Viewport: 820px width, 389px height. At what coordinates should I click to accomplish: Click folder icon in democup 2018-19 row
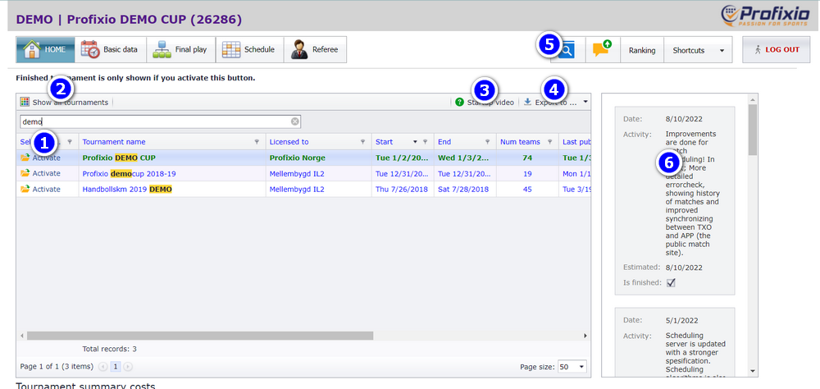click(x=25, y=173)
